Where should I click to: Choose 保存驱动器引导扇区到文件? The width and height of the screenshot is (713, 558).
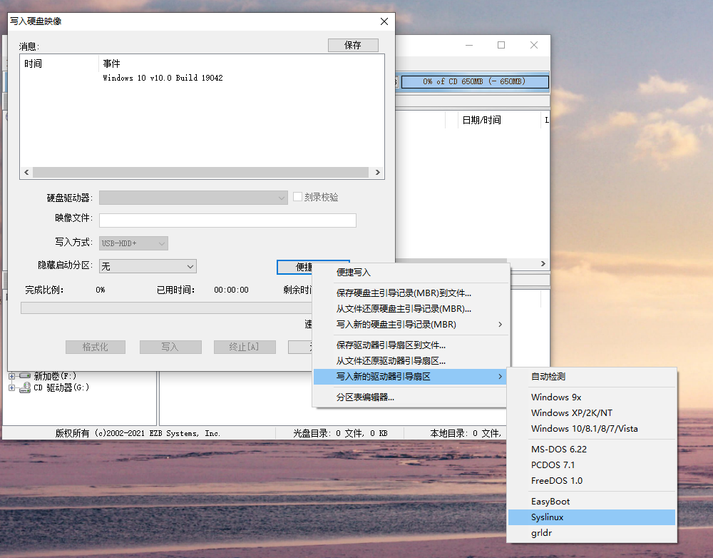(411, 345)
